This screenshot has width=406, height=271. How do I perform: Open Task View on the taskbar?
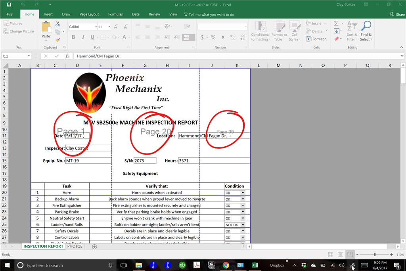click(x=124, y=265)
